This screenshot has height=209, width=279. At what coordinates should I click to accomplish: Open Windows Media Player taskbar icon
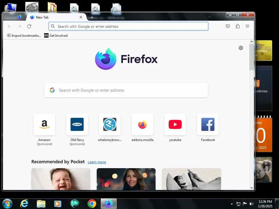58,204
